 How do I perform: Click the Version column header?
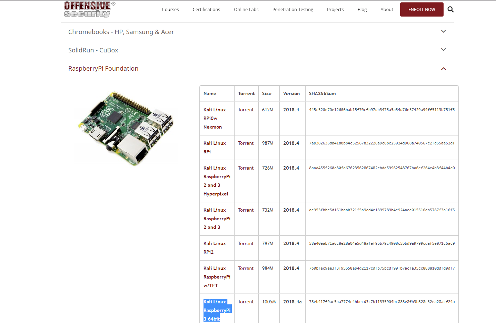tap(291, 93)
